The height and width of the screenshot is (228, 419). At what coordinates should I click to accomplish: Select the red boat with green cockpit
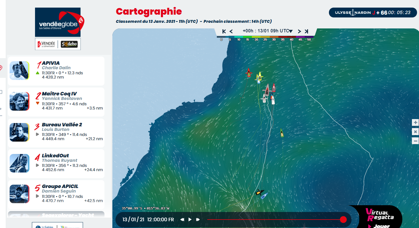(x=249, y=72)
